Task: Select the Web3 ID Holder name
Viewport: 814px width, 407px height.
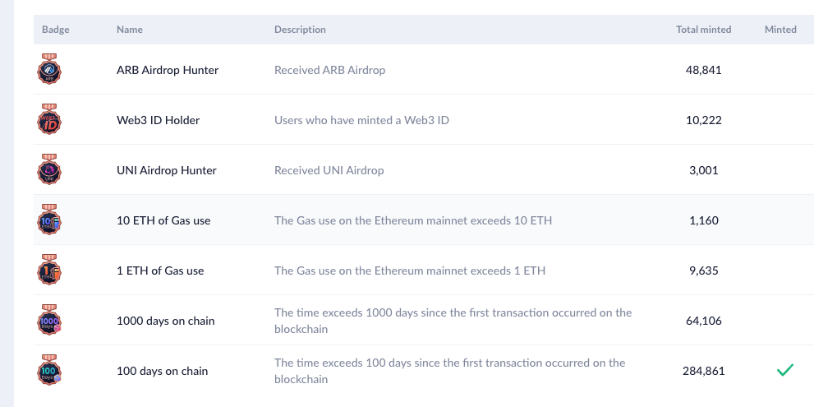Action: tap(159, 120)
